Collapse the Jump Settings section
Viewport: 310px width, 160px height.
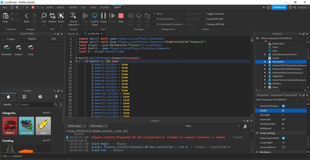257,133
